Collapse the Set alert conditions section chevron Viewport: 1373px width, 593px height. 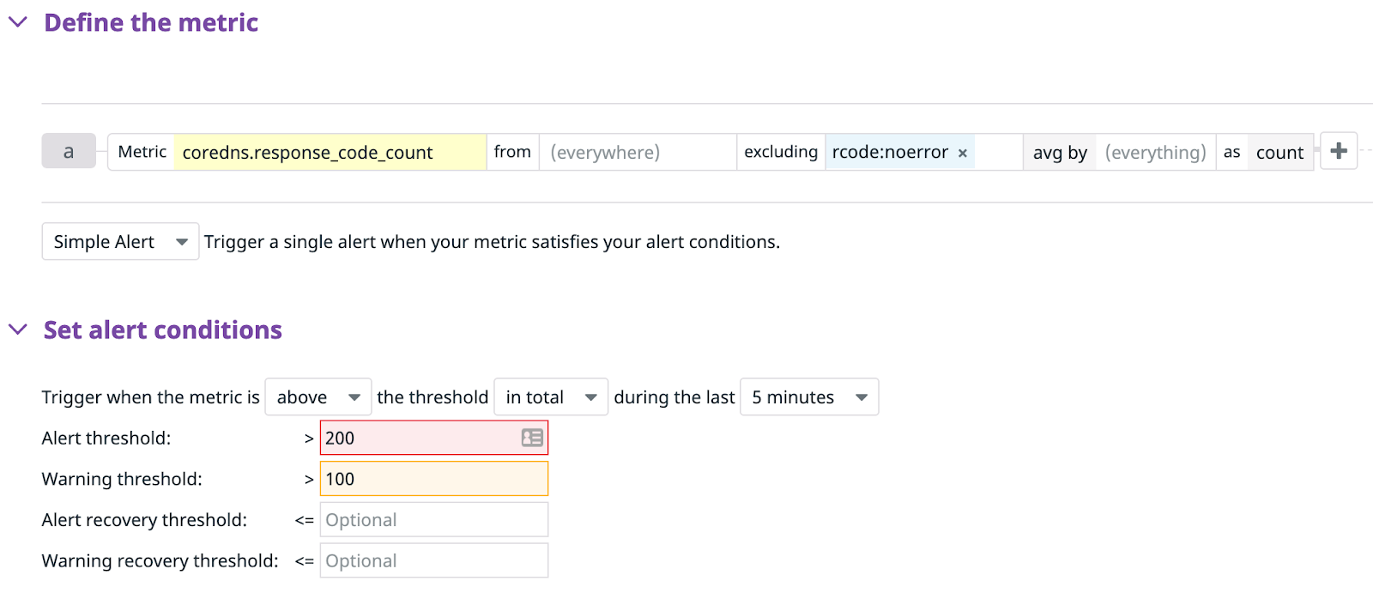(x=18, y=330)
